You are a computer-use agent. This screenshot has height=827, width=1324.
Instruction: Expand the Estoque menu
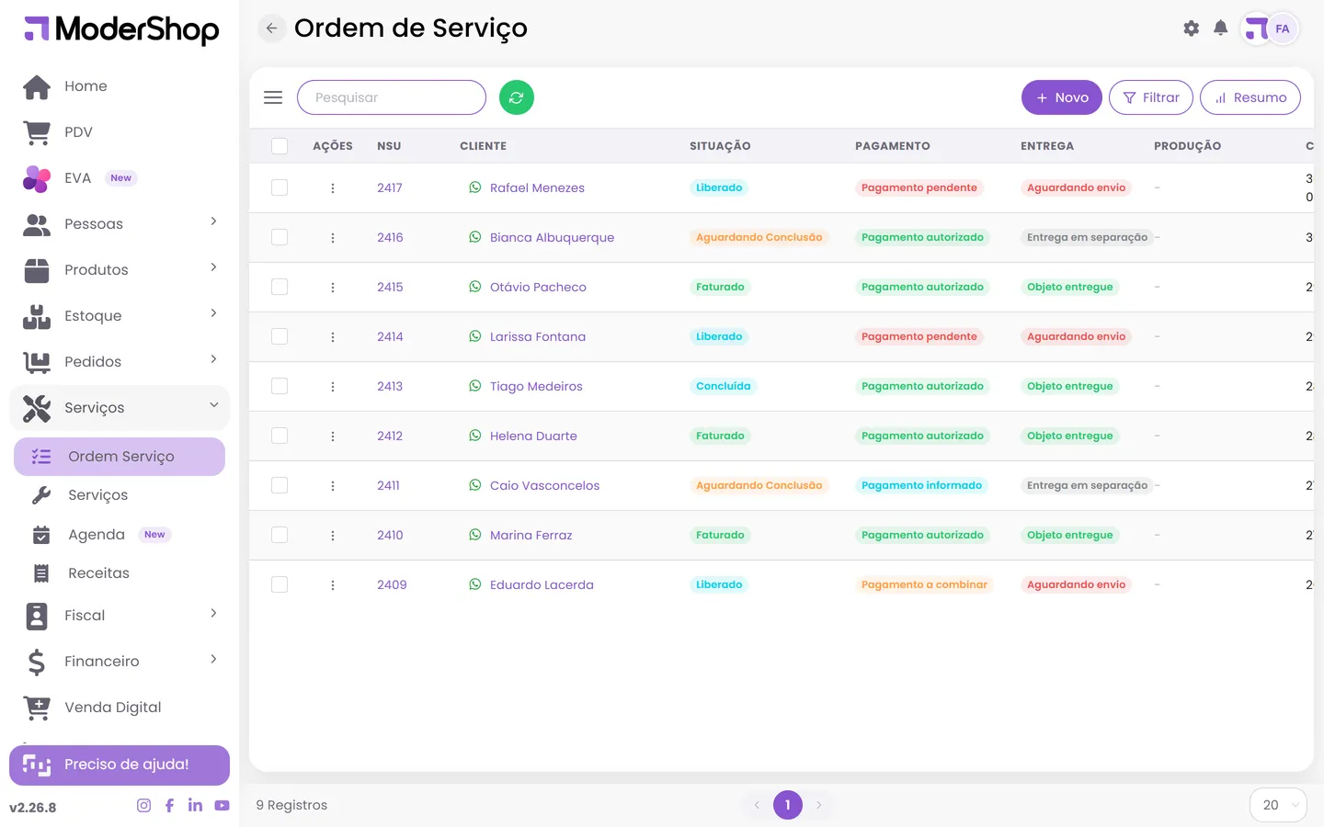(x=120, y=315)
